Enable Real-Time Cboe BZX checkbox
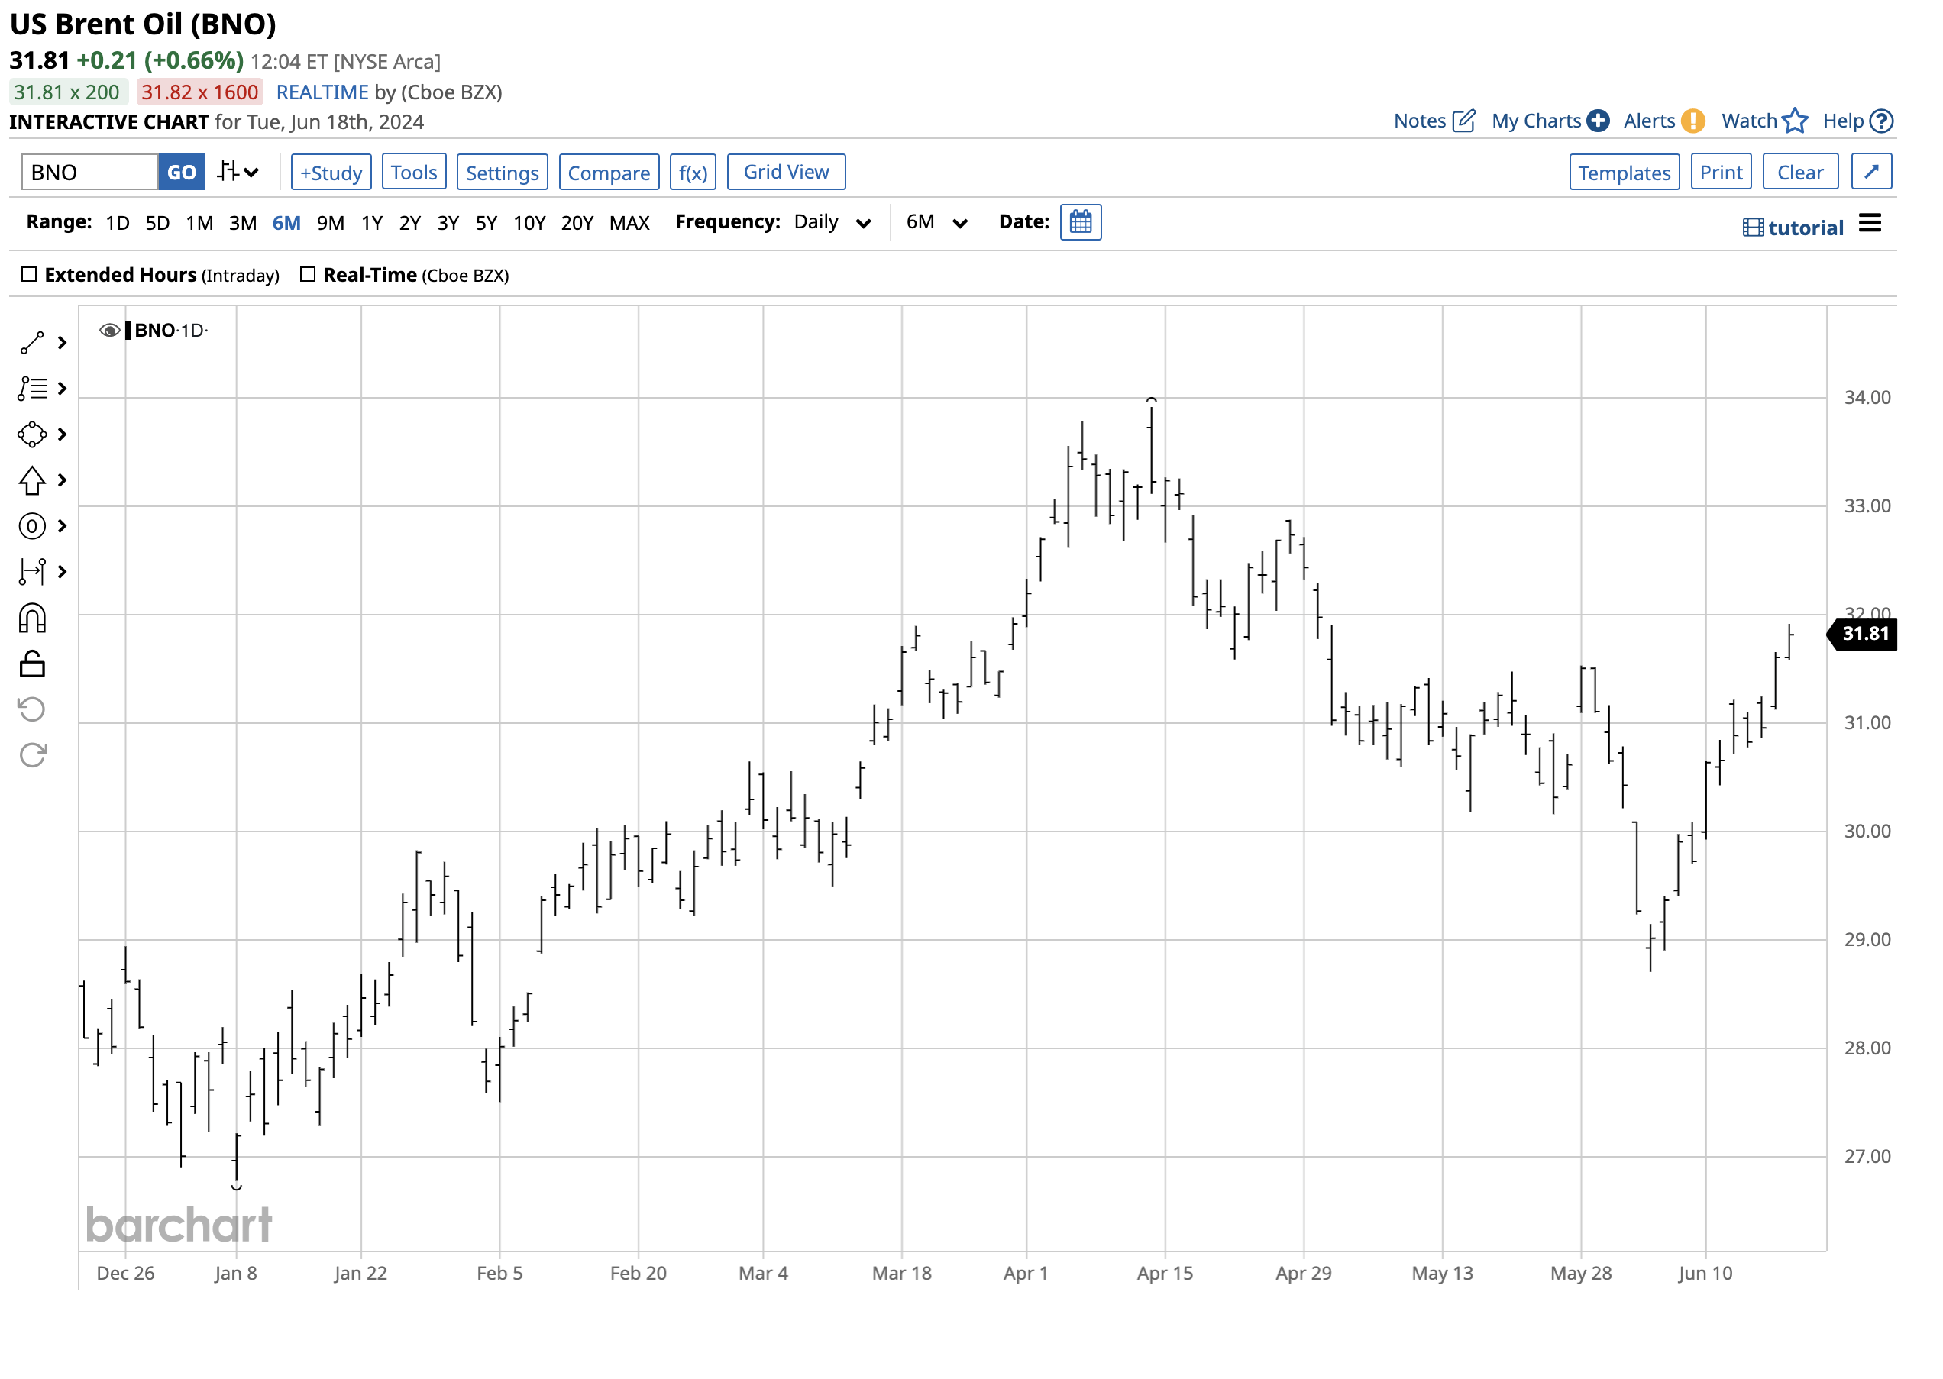The width and height of the screenshot is (1943, 1379). coord(308,274)
